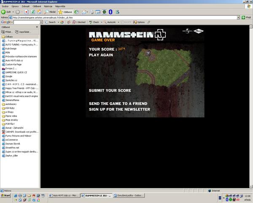Image resolution: width=253 pixels, height=203 pixels.
Task: Close the Oblíbené favorites side panel
Action: [x=37, y=27]
